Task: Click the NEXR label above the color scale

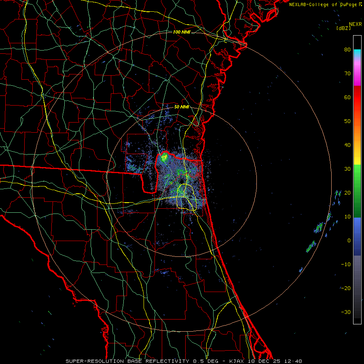Action: [356, 24]
